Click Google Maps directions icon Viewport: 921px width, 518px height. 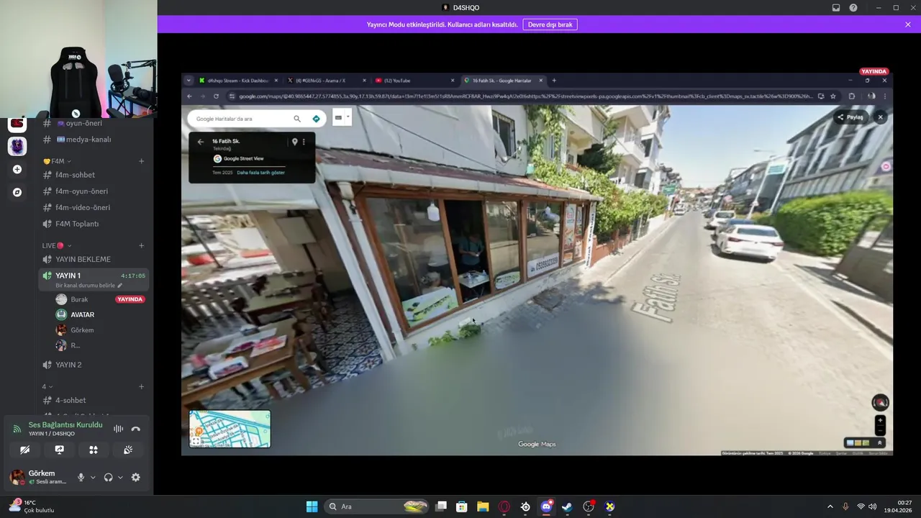pos(316,119)
